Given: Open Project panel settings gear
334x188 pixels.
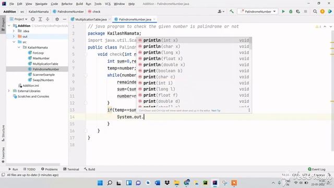Looking at the screenshot, I should click(57, 19).
